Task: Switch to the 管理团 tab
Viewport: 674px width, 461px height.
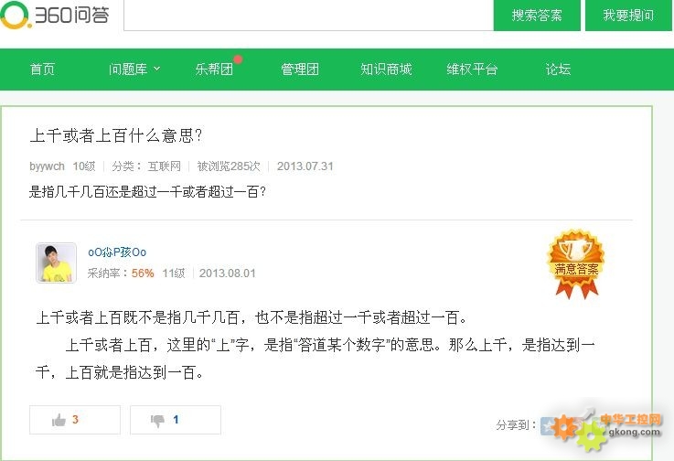Action: 300,70
